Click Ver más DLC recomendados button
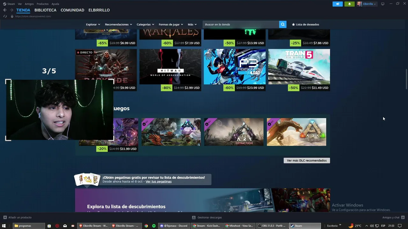 click(x=307, y=161)
